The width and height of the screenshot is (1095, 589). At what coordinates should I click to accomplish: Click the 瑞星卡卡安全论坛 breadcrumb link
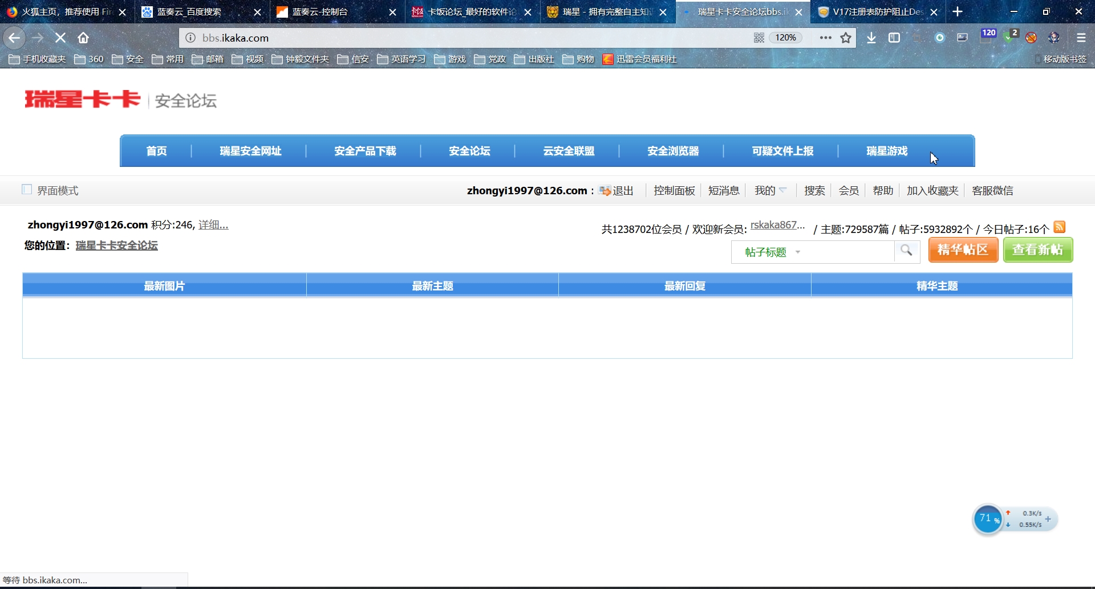pos(116,246)
